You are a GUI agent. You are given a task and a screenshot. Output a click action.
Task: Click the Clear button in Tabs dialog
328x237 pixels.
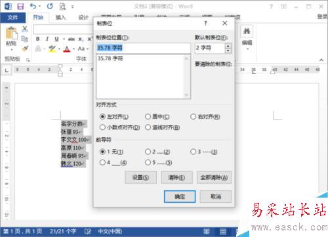coord(176,177)
